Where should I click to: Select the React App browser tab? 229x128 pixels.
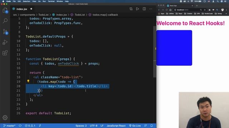coord(180,6)
